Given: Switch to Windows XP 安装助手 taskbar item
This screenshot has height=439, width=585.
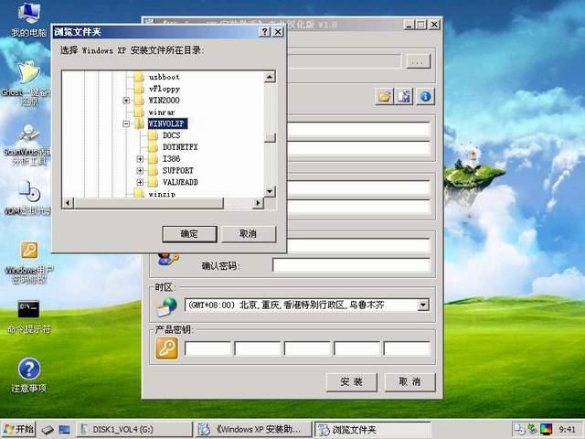Looking at the screenshot, I should [x=254, y=430].
